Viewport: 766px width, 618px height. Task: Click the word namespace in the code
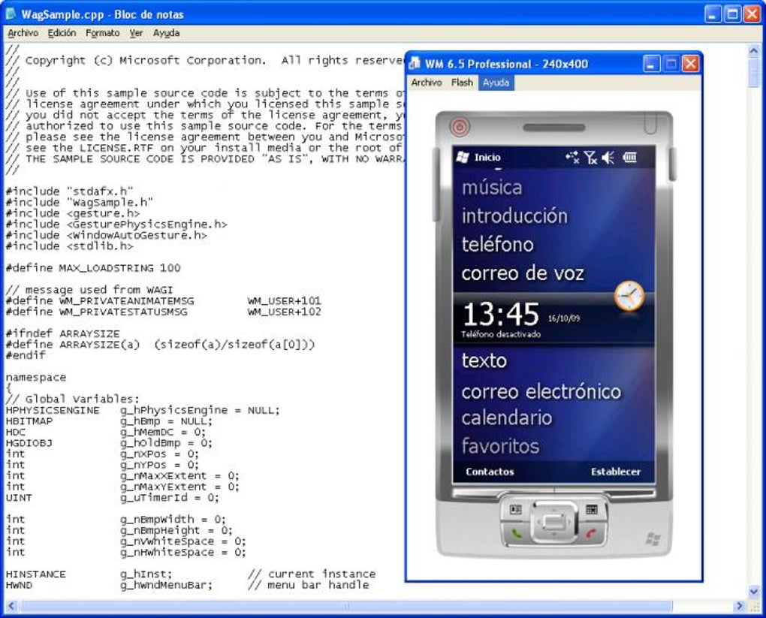point(35,377)
